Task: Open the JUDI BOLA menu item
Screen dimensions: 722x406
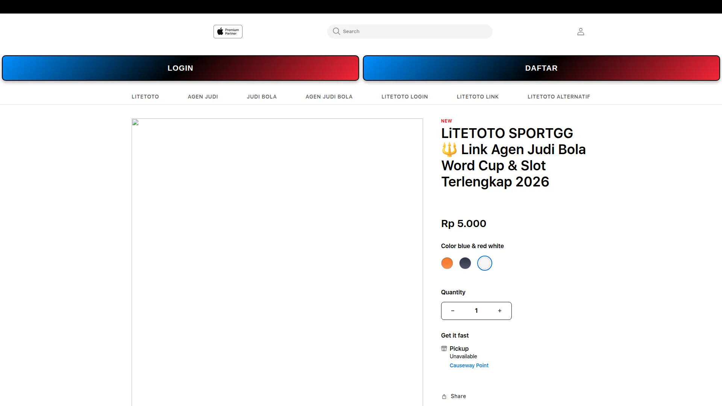Action: 262,97
